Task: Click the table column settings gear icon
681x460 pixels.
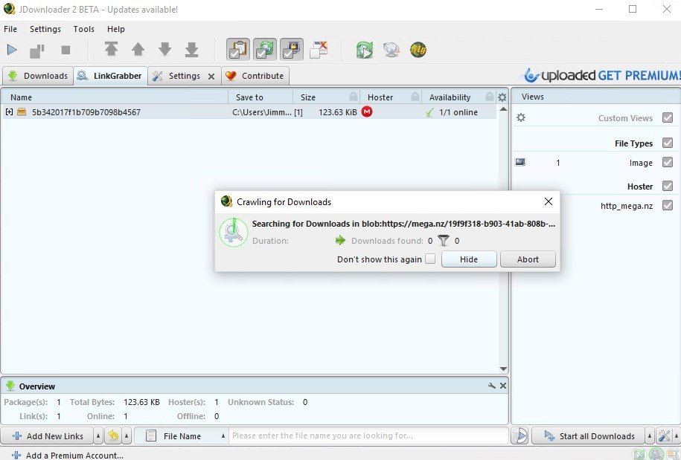Action: 502,97
